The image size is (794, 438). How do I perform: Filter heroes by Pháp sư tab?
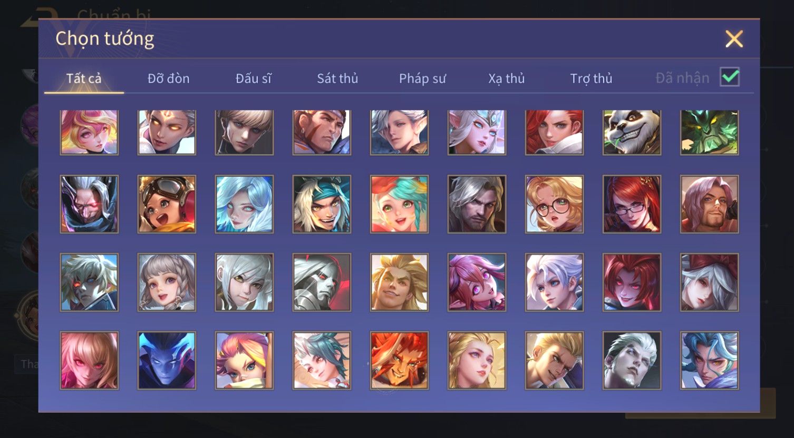click(422, 78)
